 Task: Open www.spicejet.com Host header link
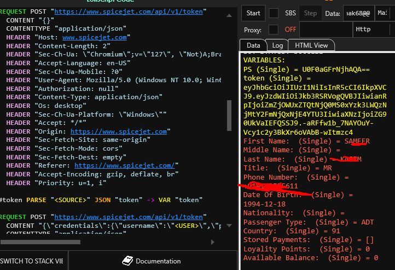95,37
